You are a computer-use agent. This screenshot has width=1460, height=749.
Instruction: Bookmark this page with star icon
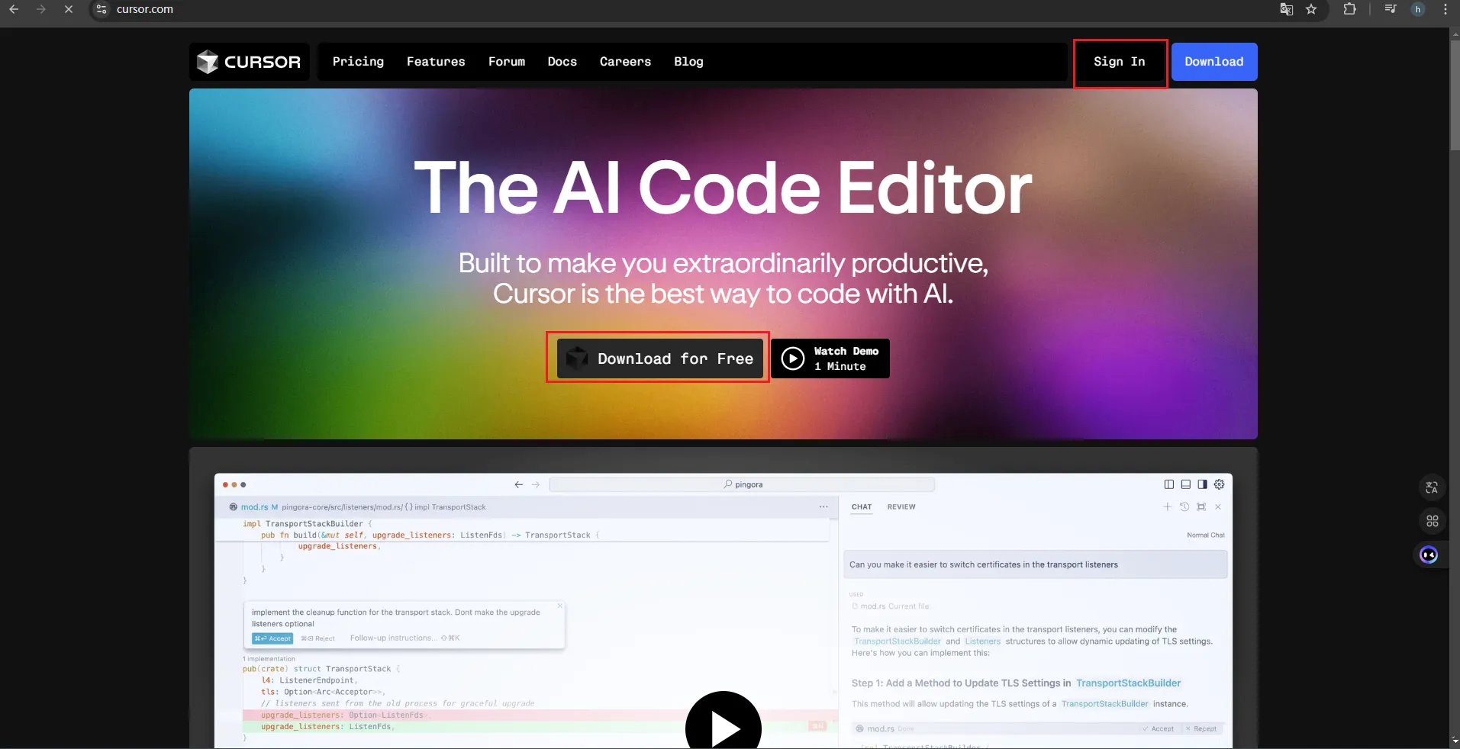(x=1311, y=9)
